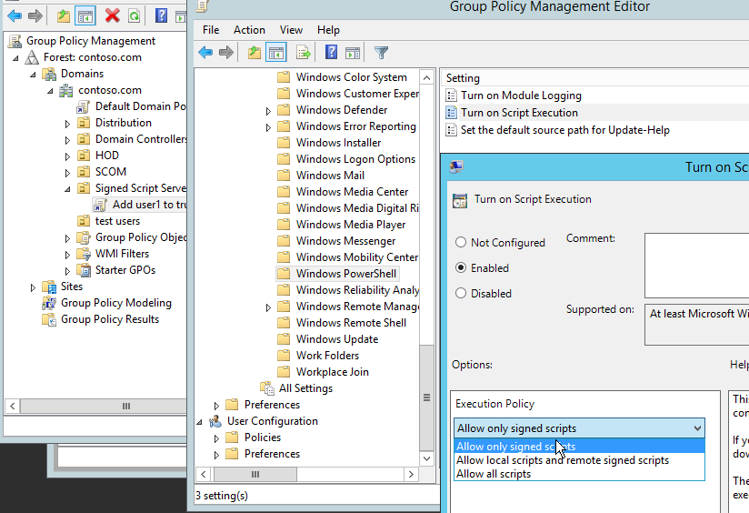The height and width of the screenshot is (513, 749).
Task: Select Not Configured radio button
Action: point(461,242)
